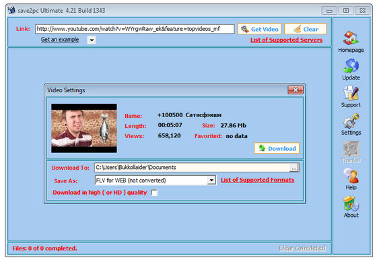Open Settings gear icon in sidebar
Screen dimensions: 377x262
pos(351,121)
